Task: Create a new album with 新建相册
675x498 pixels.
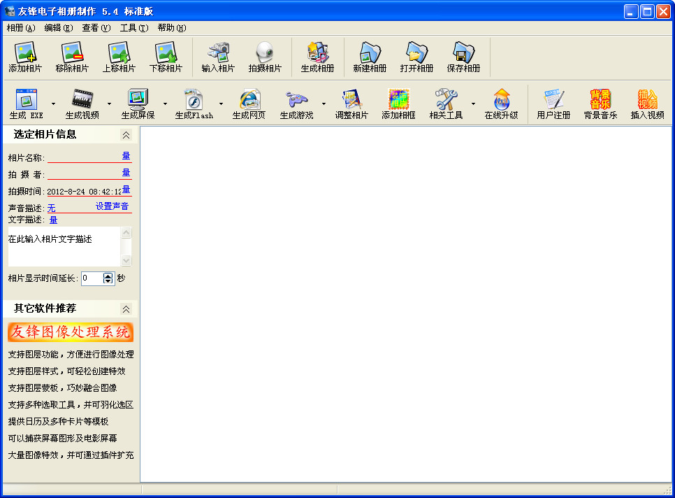Action: 370,57
